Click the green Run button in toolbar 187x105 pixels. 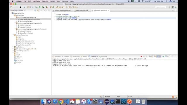(39, 7)
